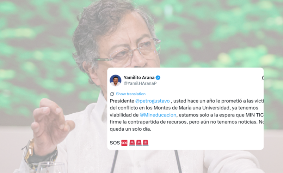The height and width of the screenshot is (173, 283).
Task: Click the middle siren emoji
Action: coord(139,143)
